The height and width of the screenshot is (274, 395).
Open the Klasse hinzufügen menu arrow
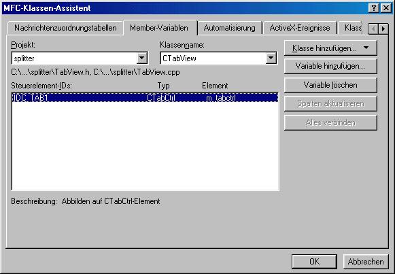click(366, 48)
